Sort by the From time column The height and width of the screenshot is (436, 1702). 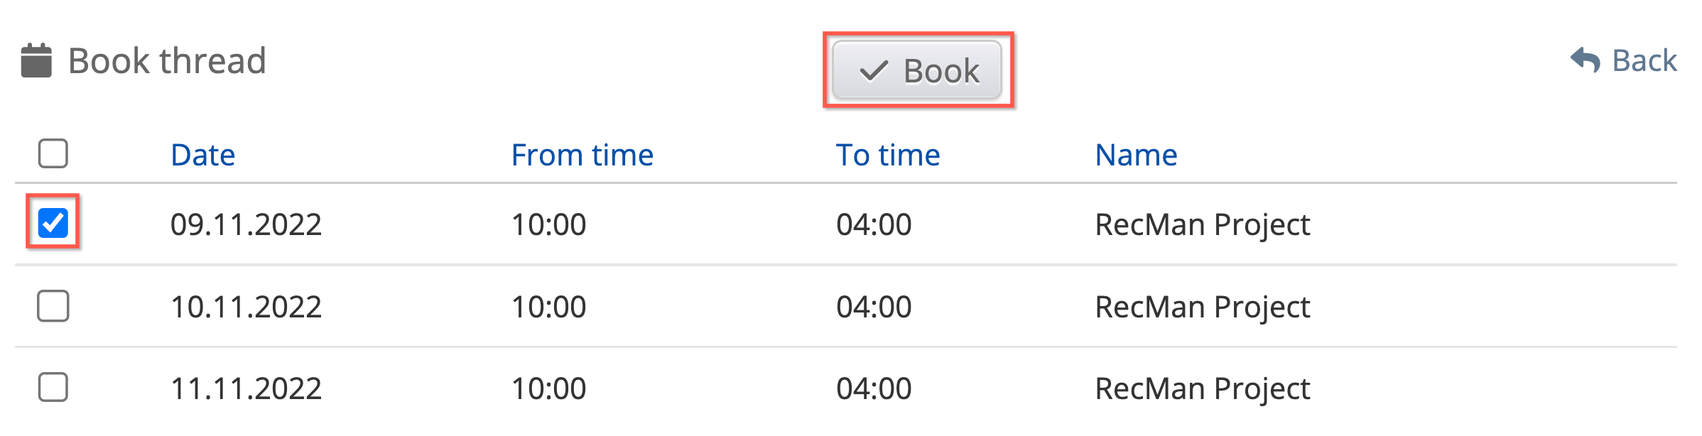point(582,155)
